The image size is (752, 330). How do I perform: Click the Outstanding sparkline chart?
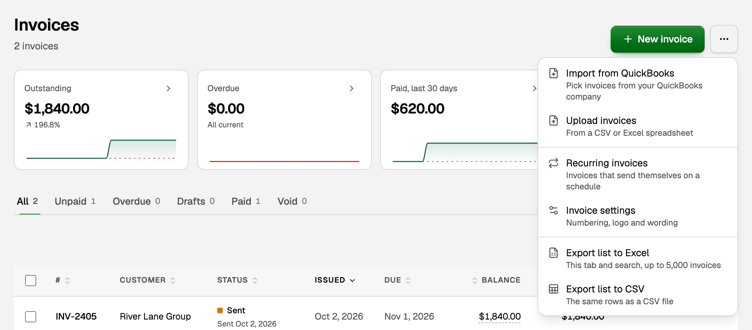[101, 149]
